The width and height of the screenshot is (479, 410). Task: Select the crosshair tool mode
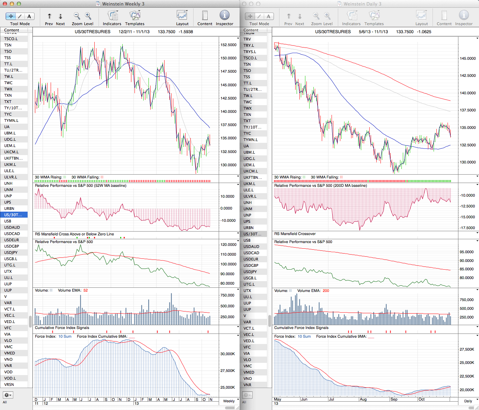pyautogui.click(x=11, y=16)
